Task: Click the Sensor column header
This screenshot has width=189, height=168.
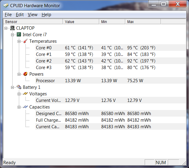Action: [x=33, y=22]
